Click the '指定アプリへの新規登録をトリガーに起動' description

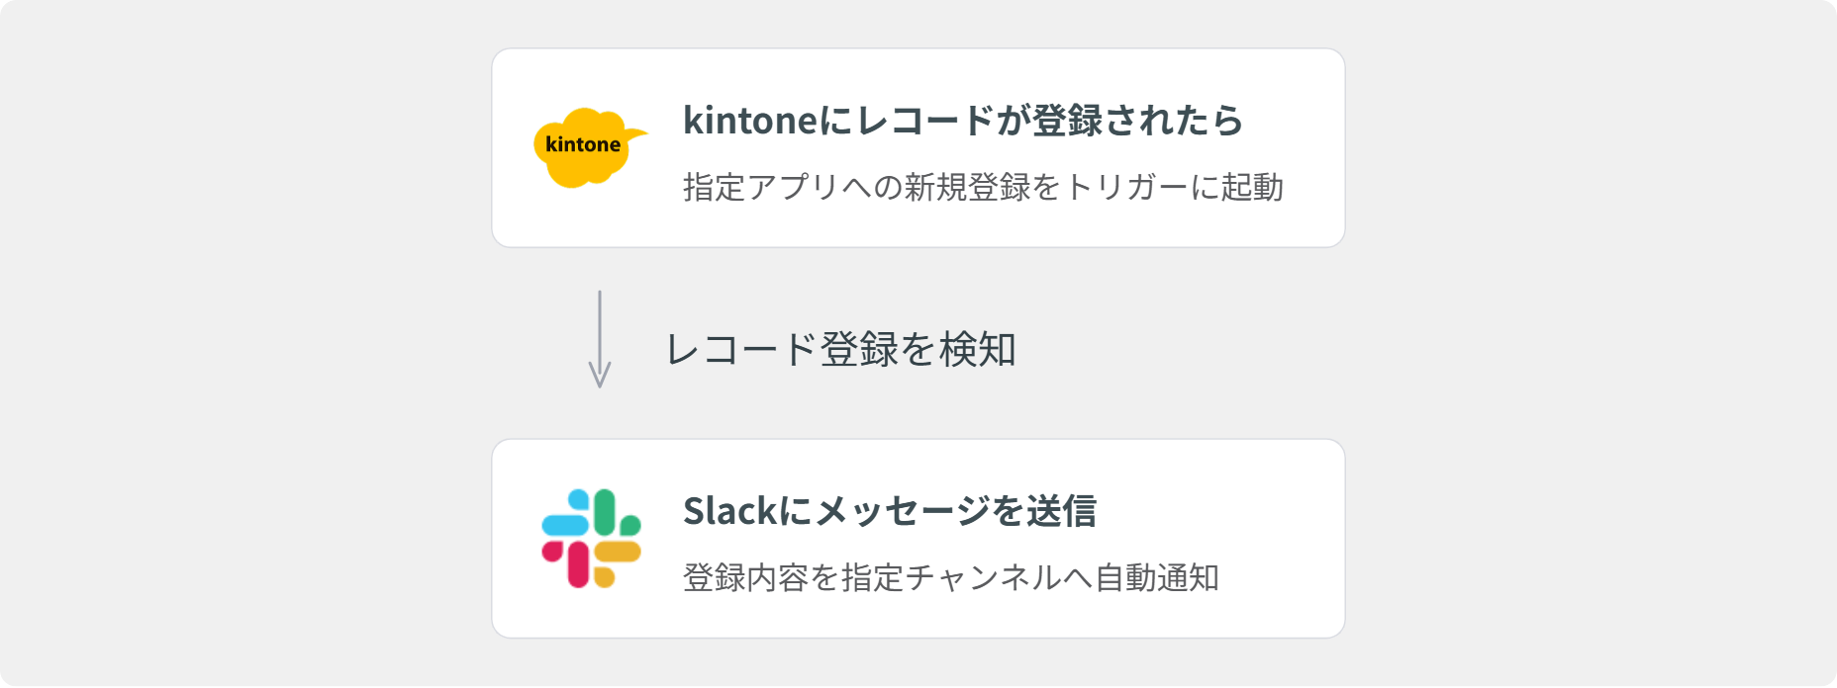pyautogui.click(x=983, y=187)
